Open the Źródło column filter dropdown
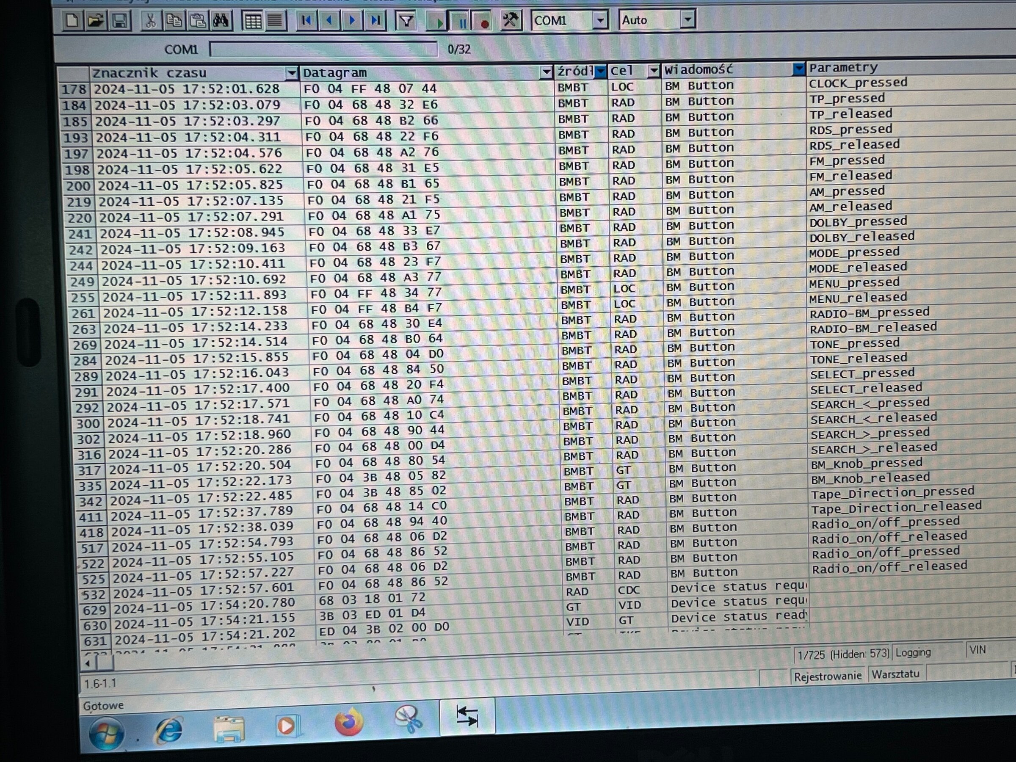The height and width of the screenshot is (762, 1016). pos(600,71)
